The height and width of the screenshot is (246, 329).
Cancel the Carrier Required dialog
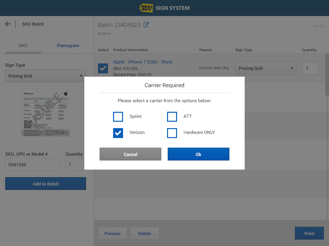[x=130, y=154]
